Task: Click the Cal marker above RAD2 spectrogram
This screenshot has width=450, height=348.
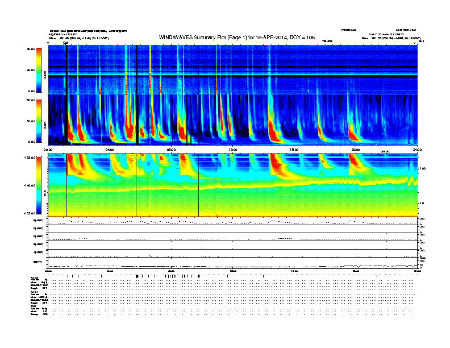Action: (65, 43)
